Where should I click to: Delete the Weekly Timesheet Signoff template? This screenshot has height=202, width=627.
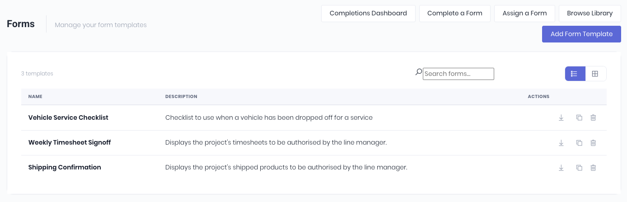[593, 143]
